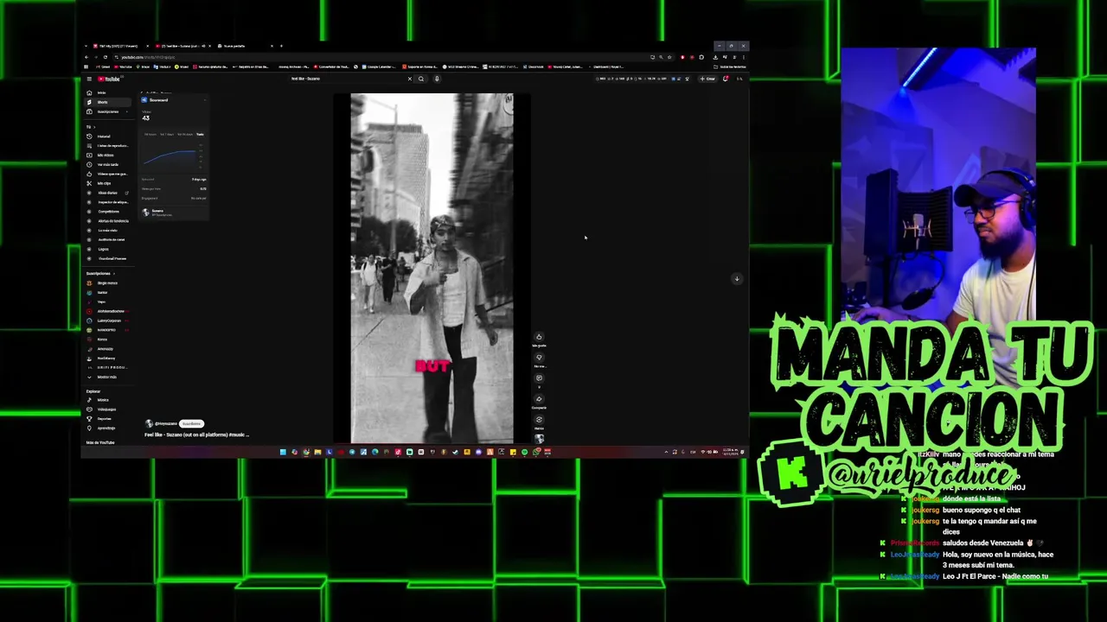Open Mis videos in the sidebar
The image size is (1107, 622).
point(107,155)
